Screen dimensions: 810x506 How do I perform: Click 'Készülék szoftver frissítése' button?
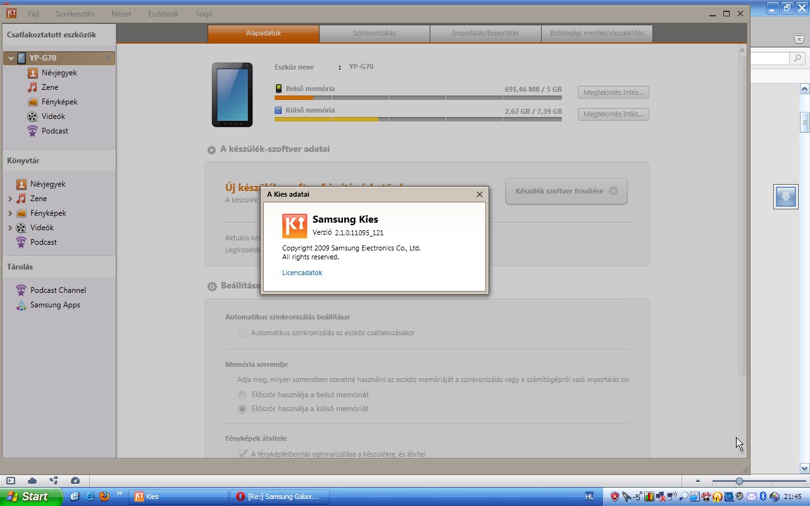coord(566,191)
